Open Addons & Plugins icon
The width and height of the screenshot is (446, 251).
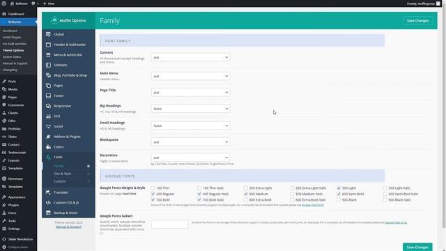(48, 137)
